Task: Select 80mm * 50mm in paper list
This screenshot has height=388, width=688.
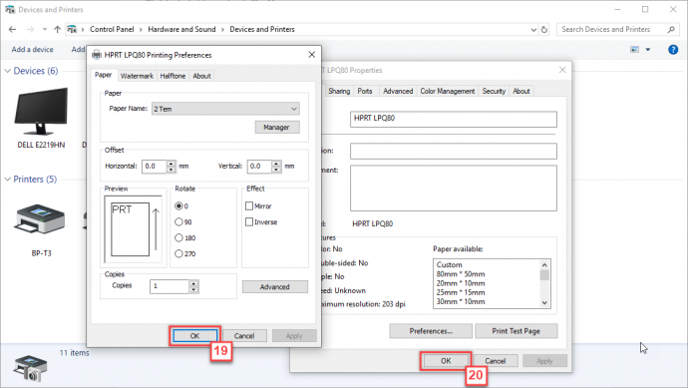Action: coord(461,274)
